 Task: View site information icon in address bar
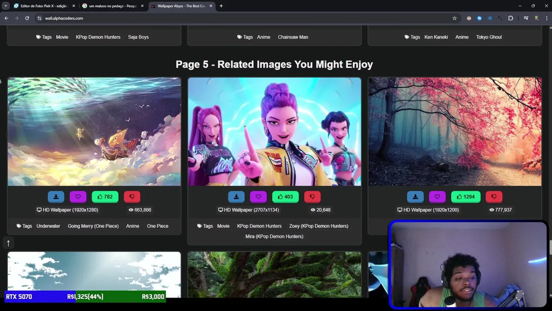point(39,18)
